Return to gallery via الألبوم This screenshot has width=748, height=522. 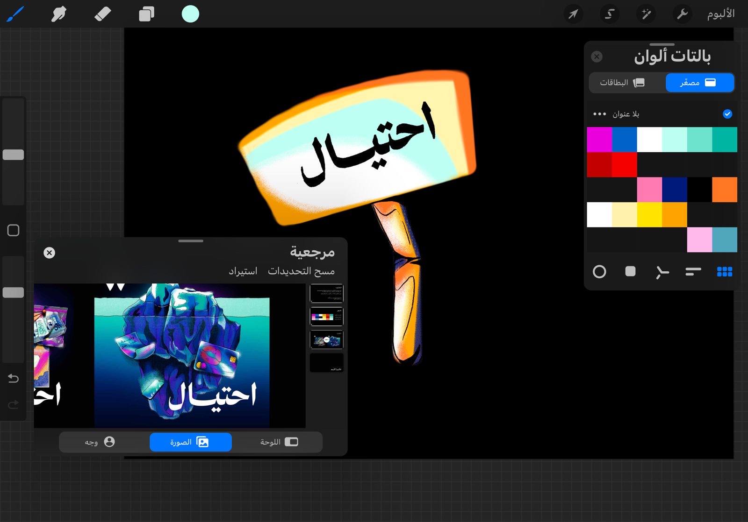(720, 14)
